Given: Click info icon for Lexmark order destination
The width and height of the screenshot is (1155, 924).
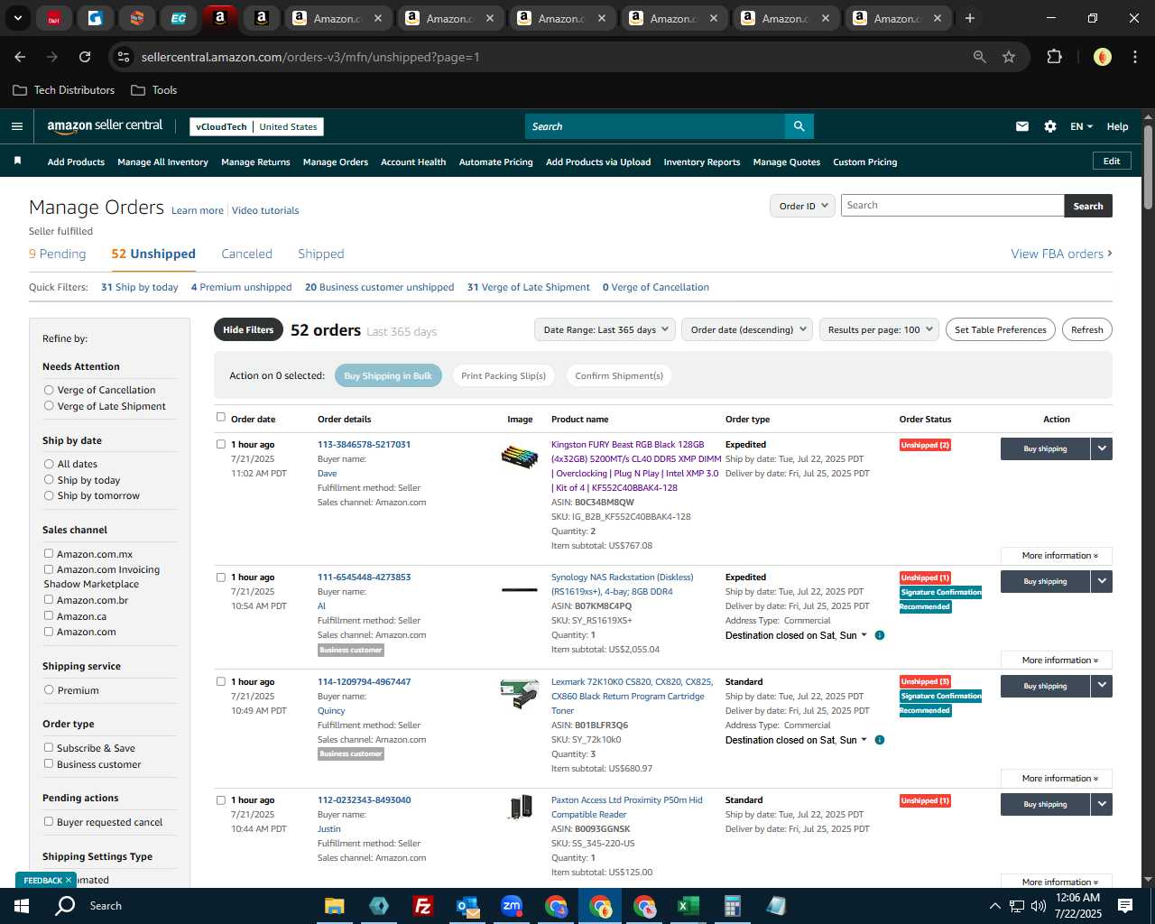Looking at the screenshot, I should pyautogui.click(x=880, y=740).
